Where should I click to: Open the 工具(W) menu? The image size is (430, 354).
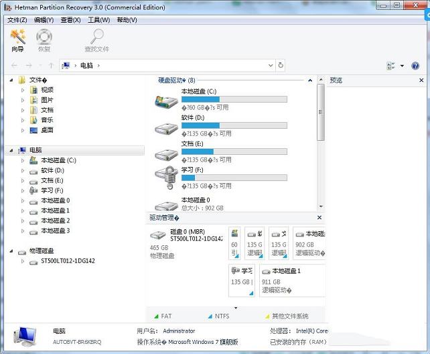(98, 20)
